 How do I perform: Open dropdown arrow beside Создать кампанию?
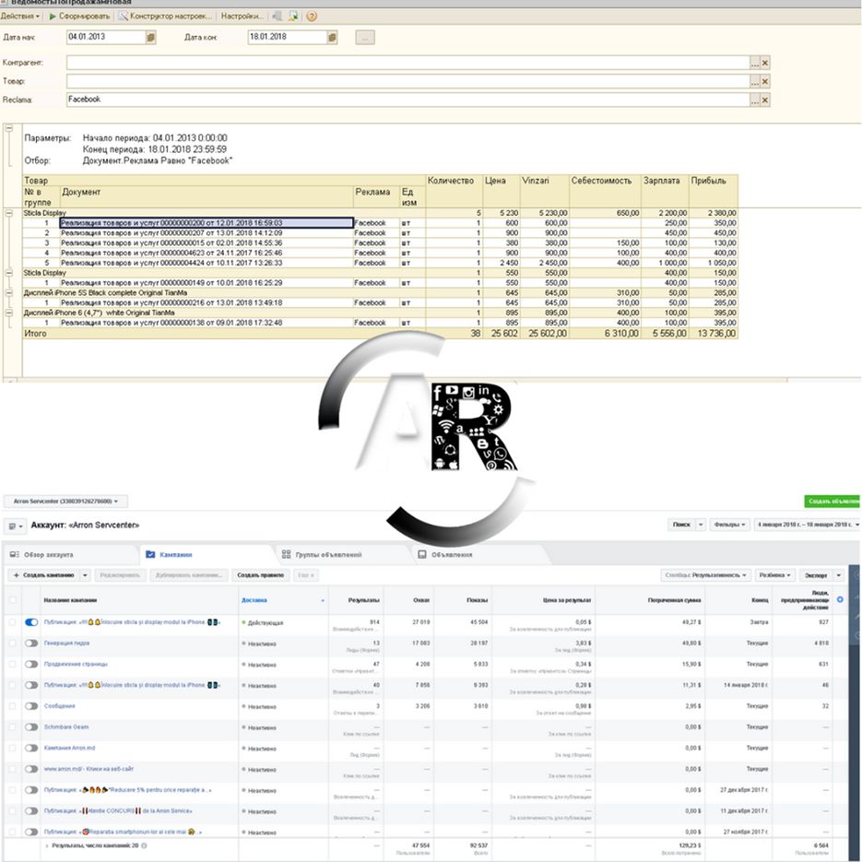(x=85, y=575)
